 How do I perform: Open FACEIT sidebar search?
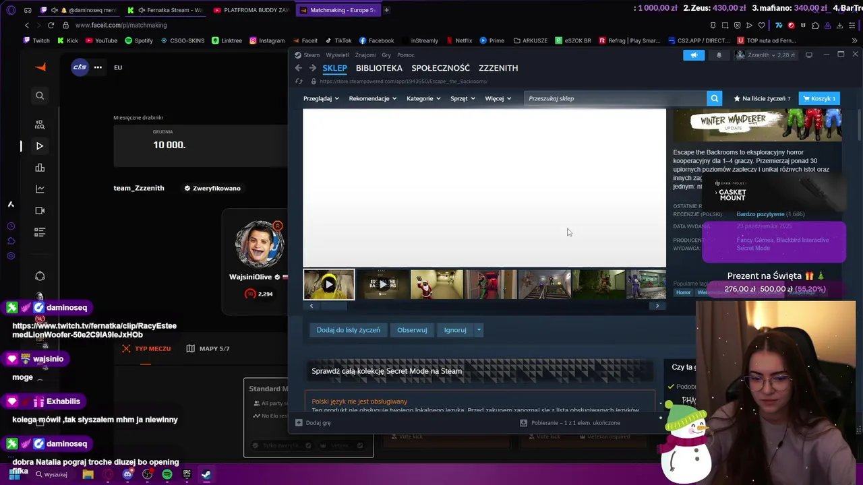click(x=40, y=96)
